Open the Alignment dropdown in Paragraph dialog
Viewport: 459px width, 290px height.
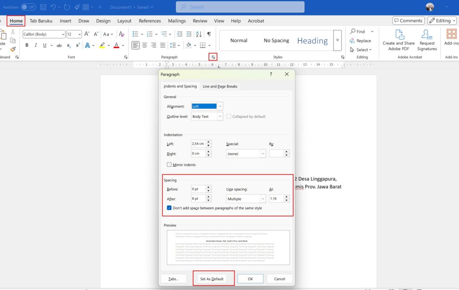click(220, 106)
